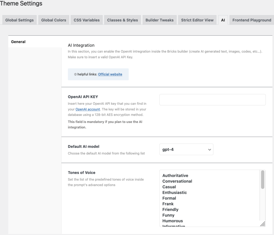Switch to the Strict Editor View tab

coord(197,20)
